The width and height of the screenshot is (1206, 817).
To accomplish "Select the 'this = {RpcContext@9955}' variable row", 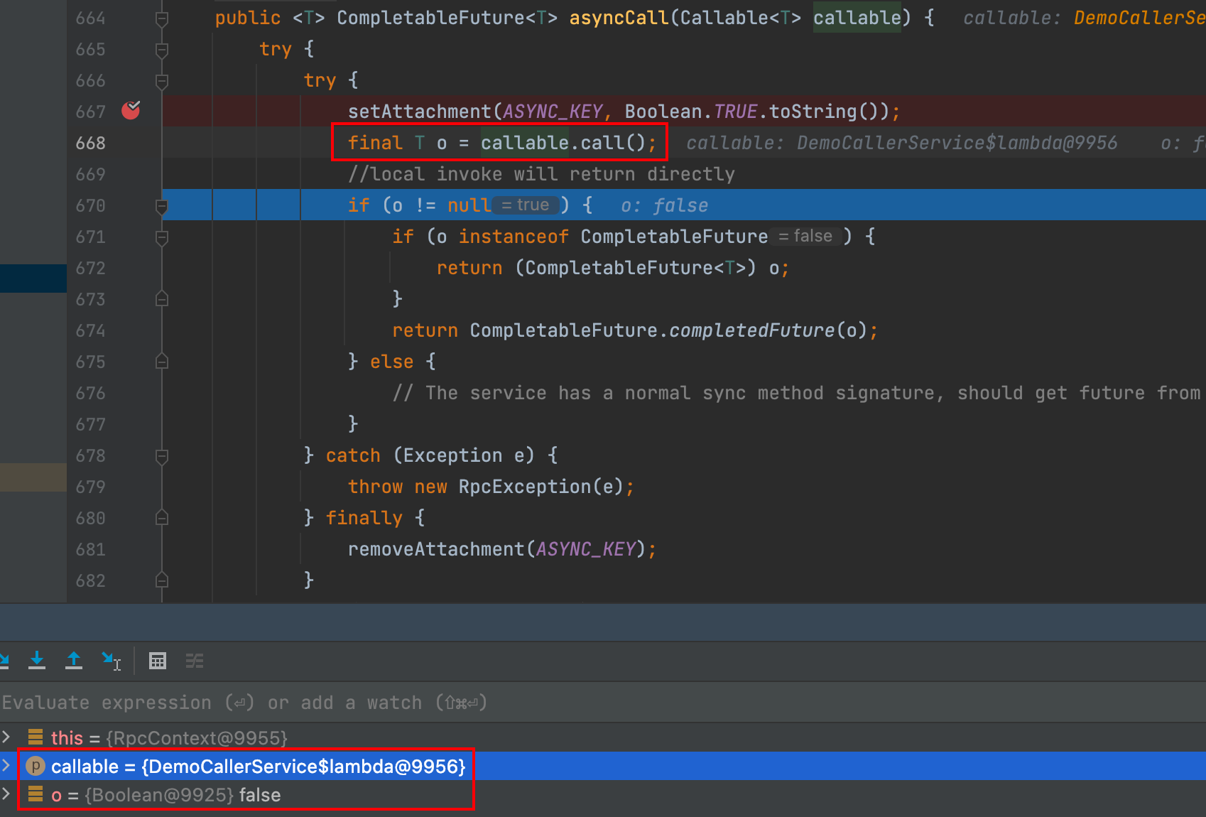I will tap(603, 737).
